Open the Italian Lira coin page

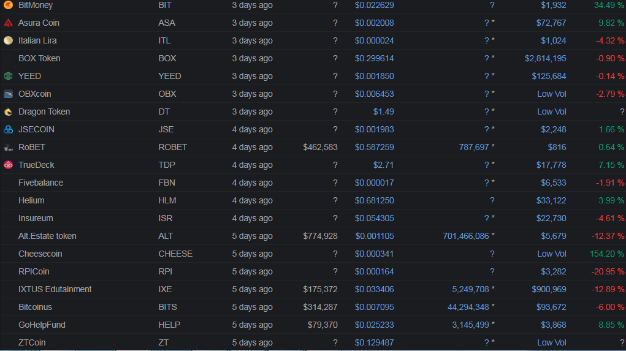point(37,40)
